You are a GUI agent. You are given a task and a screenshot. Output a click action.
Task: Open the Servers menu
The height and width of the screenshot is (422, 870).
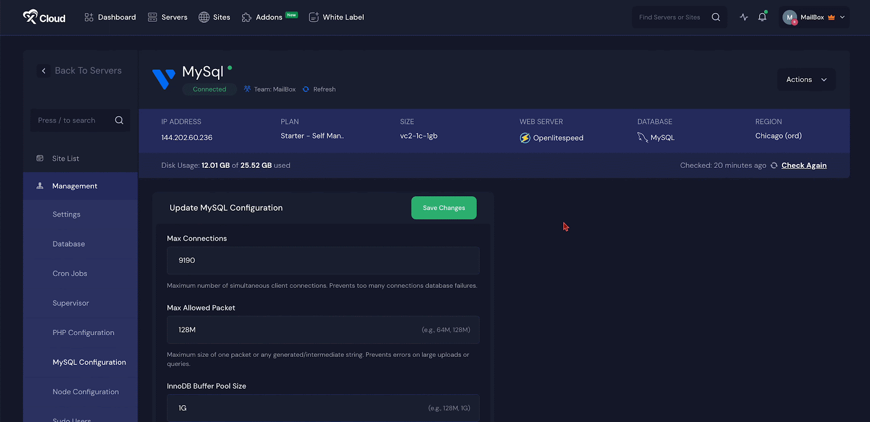pos(167,17)
